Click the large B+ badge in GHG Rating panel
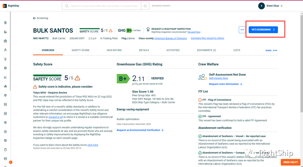 click(x=123, y=78)
